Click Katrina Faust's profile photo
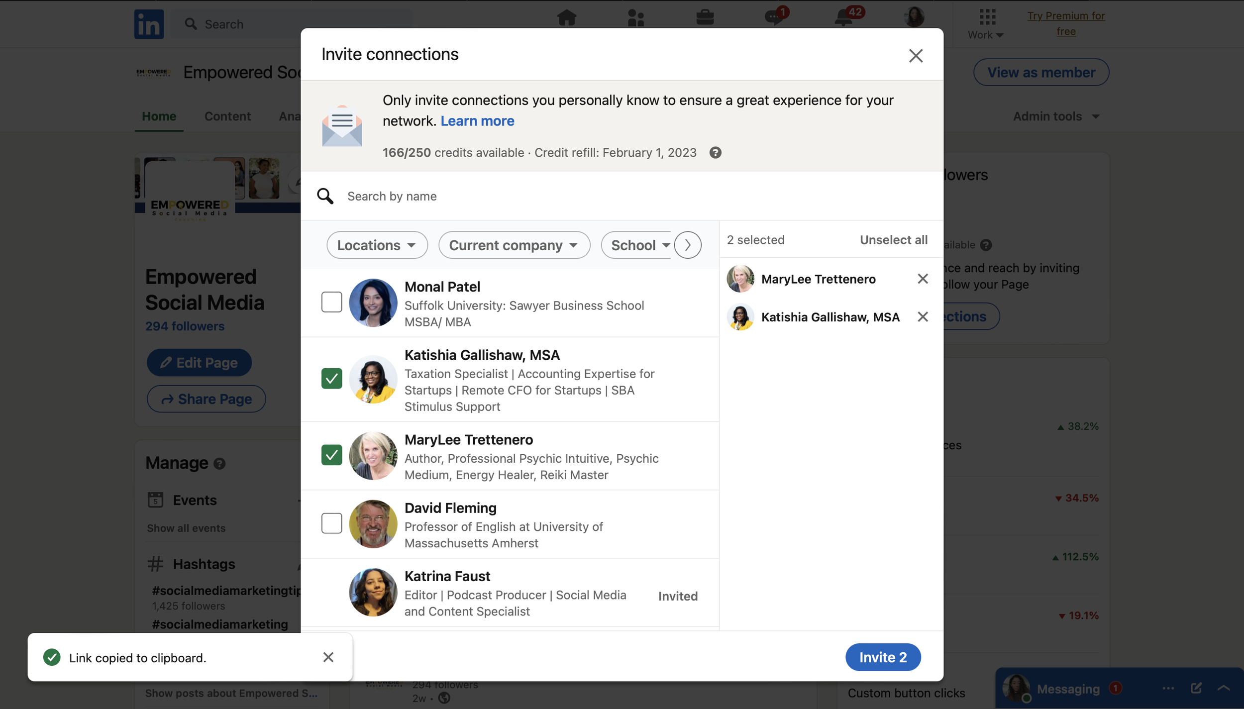The image size is (1244, 709). [373, 592]
